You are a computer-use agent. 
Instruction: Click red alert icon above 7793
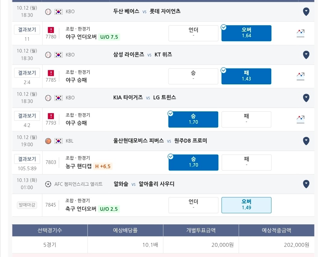(51, 116)
